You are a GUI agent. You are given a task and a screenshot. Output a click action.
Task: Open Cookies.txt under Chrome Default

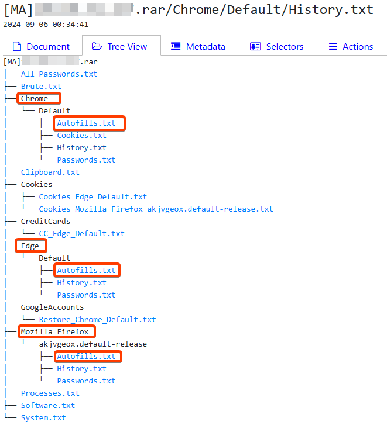81,136
